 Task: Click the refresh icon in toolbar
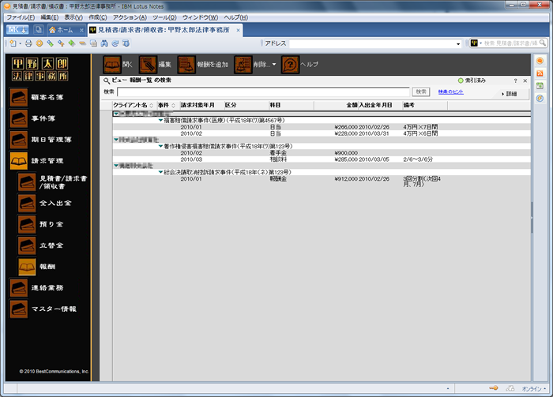pos(115,43)
